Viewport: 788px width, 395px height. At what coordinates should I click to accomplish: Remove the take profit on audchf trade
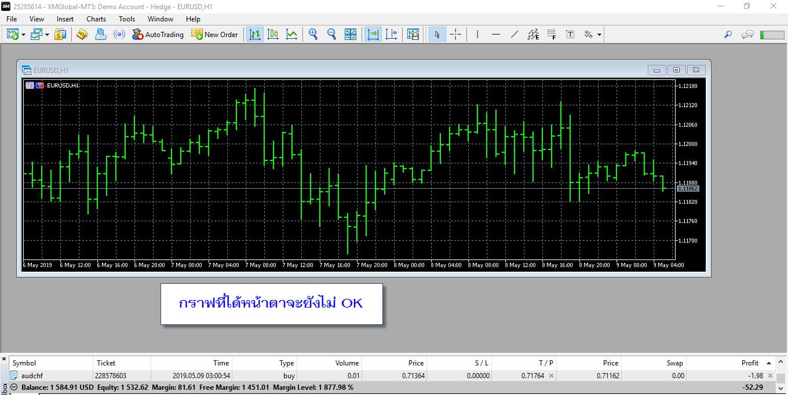551,376
